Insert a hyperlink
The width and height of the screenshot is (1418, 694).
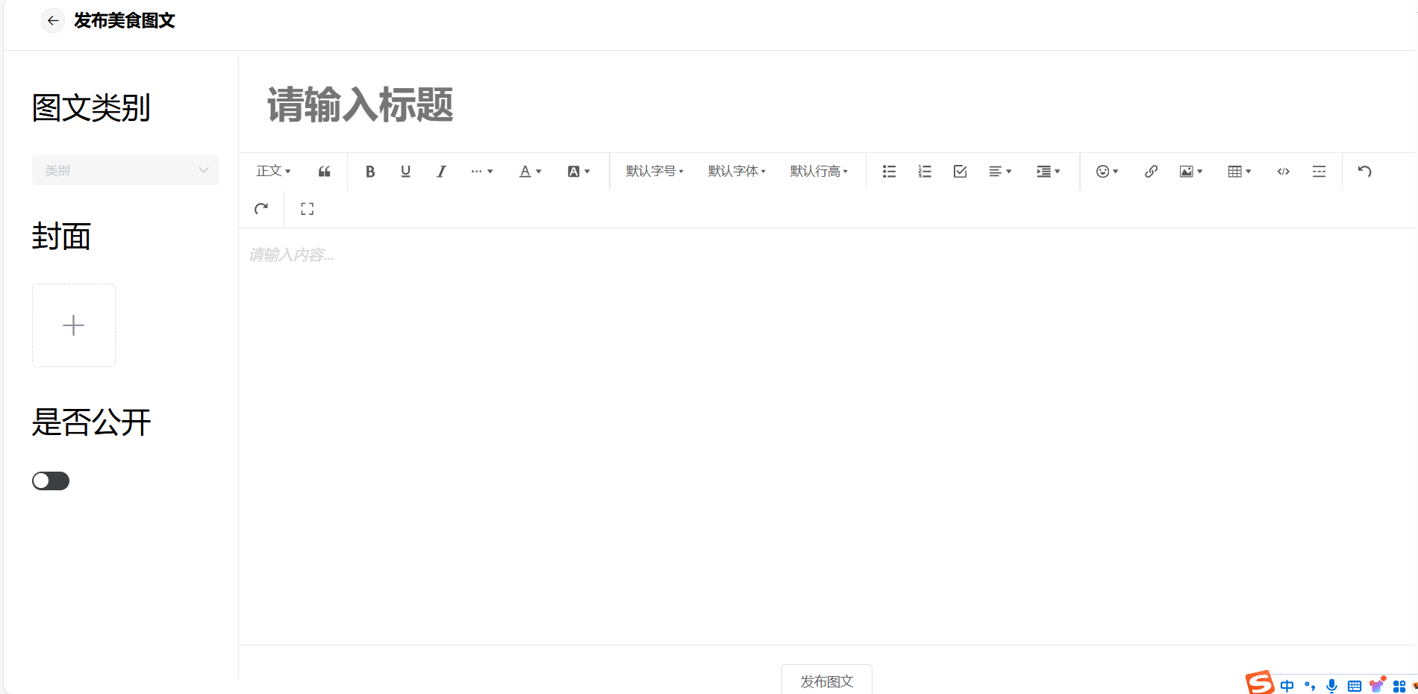1152,172
